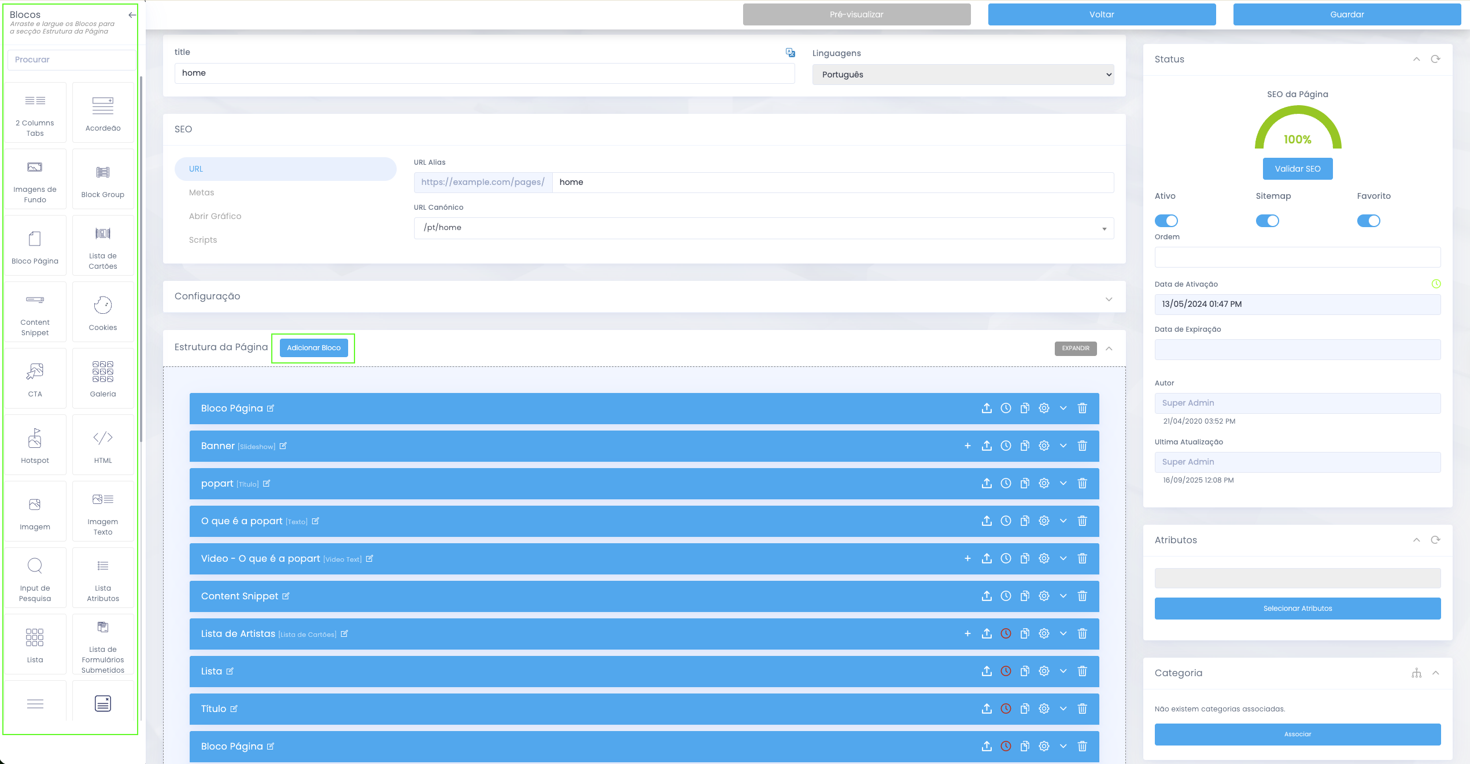Screen dimensions: 1470x764
Task: Toggle the Favorito switch
Action: tap(1369, 221)
